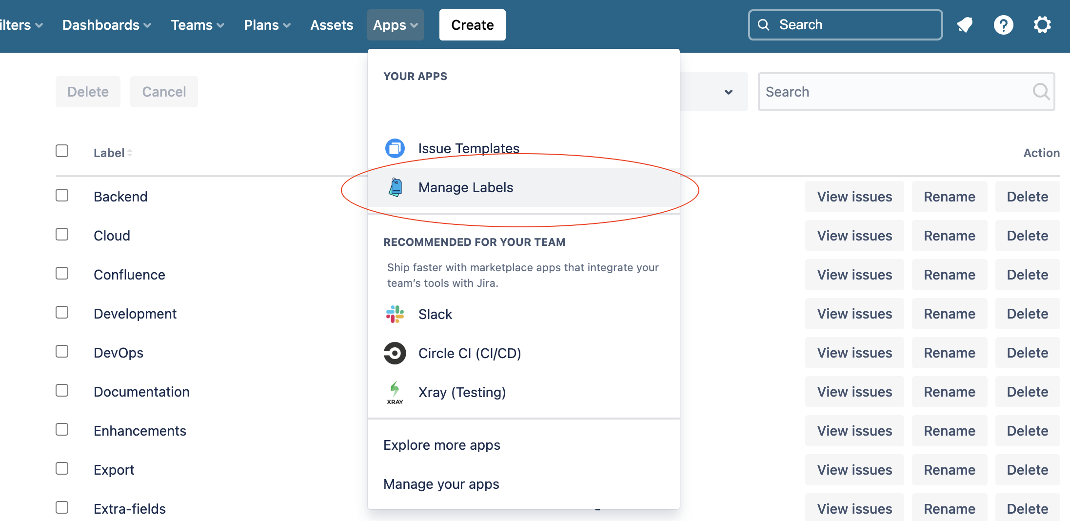Open the notifications bell icon
Image resolution: width=1070 pixels, height=521 pixels.
click(965, 25)
